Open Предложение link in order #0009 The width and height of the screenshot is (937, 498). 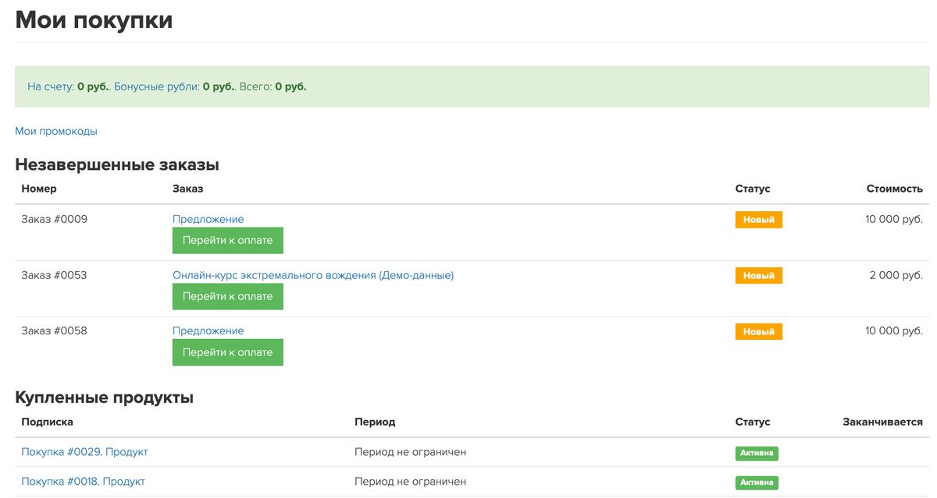pyautogui.click(x=208, y=219)
